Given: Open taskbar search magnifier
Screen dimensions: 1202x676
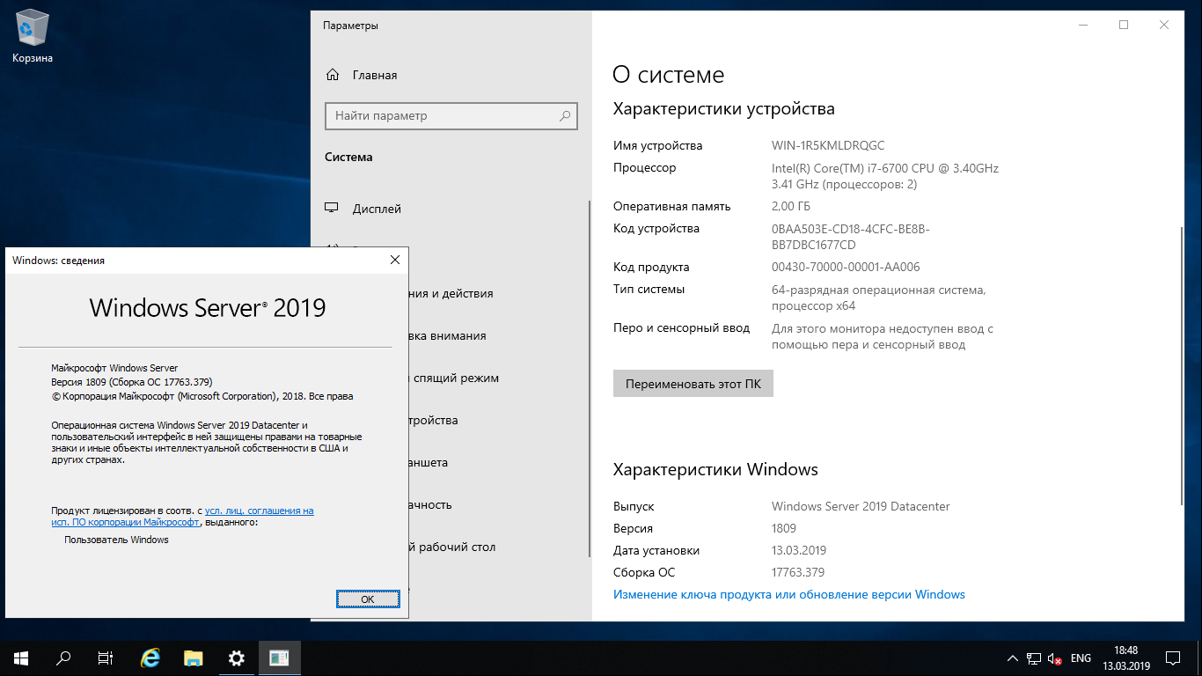Looking at the screenshot, I should point(63,658).
